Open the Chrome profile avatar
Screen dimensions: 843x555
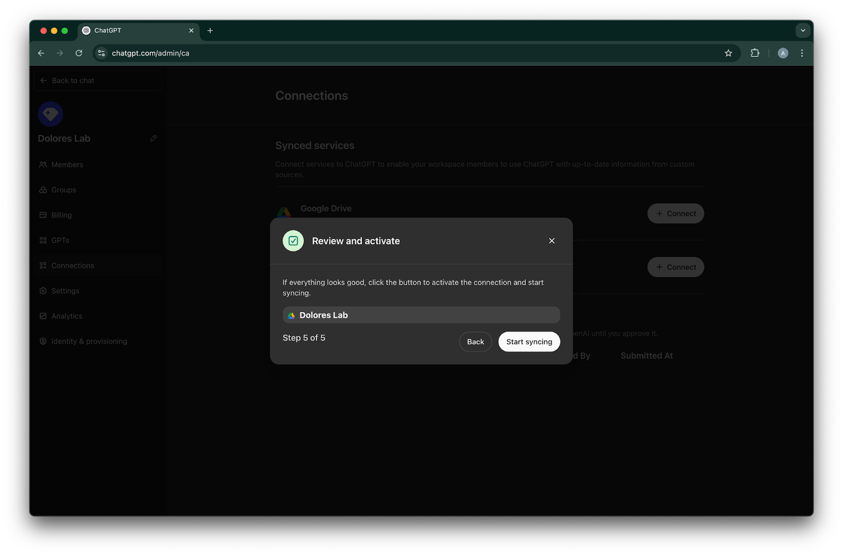pyautogui.click(x=783, y=53)
